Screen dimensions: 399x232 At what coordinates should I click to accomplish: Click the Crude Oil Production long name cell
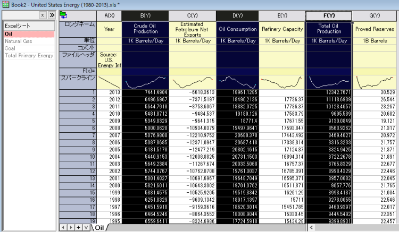[145, 29]
